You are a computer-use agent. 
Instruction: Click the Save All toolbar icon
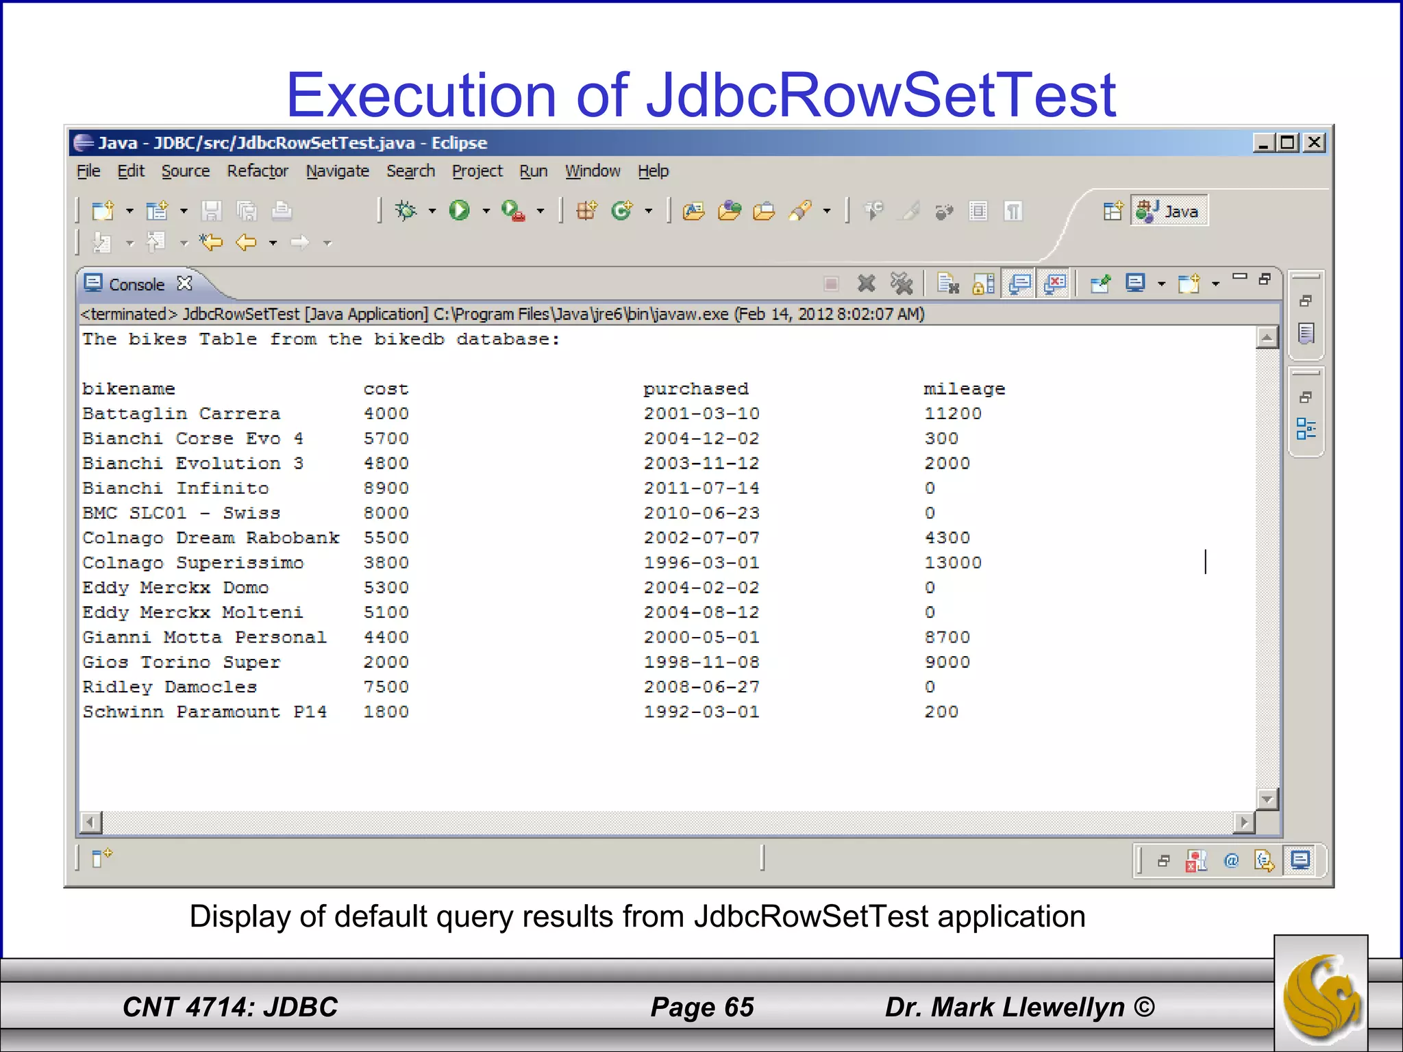point(247,210)
